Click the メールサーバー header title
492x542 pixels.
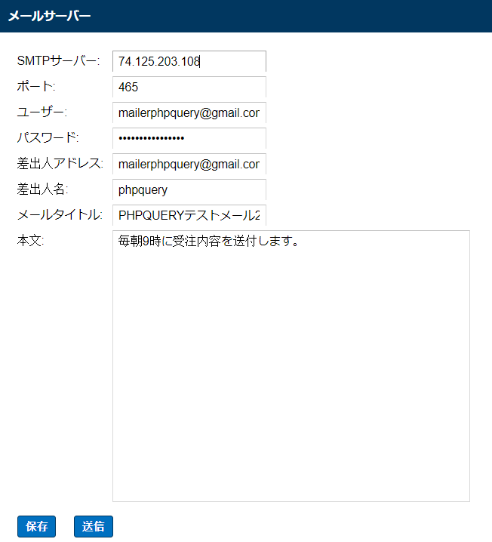click(49, 16)
